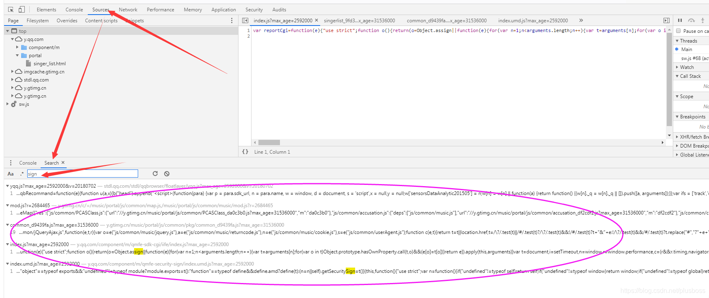Click the singer_list.html file icon
The height and width of the screenshot is (298, 709).
tap(28, 64)
